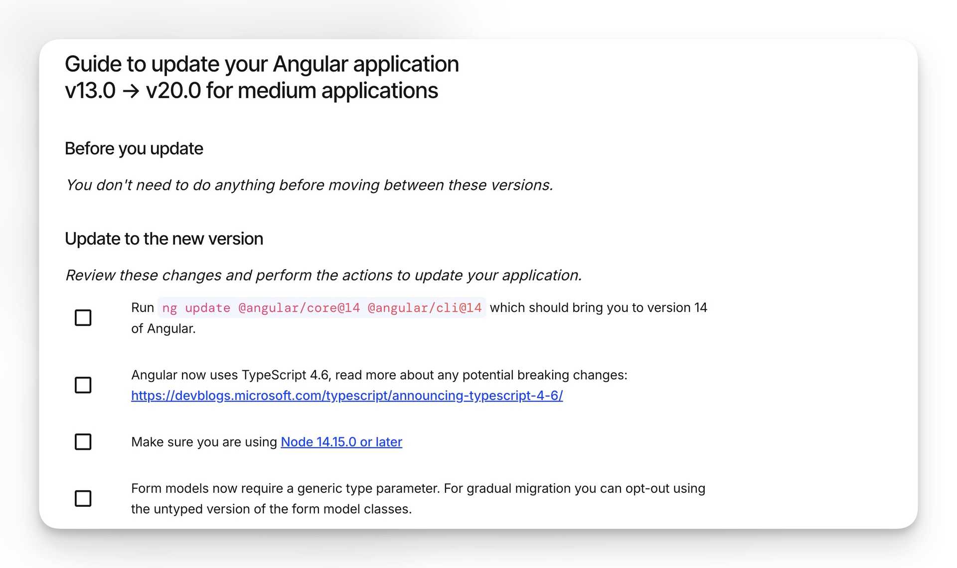Screen dimensions: 957x568
Task: Click the "v13.0 → v20.0 for medium applications" subtitle
Action: tap(252, 91)
